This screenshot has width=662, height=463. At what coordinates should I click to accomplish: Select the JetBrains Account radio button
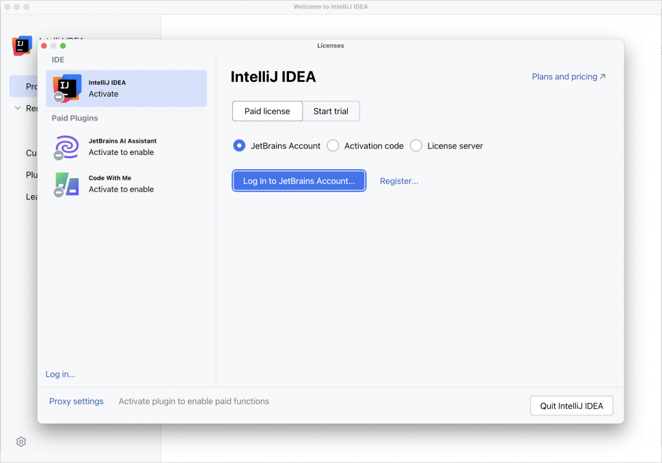[239, 146]
